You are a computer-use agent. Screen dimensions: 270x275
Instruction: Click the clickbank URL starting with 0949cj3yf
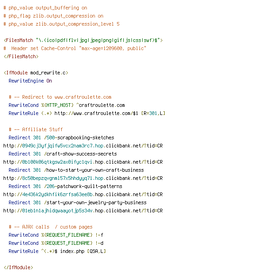(x=83, y=146)
